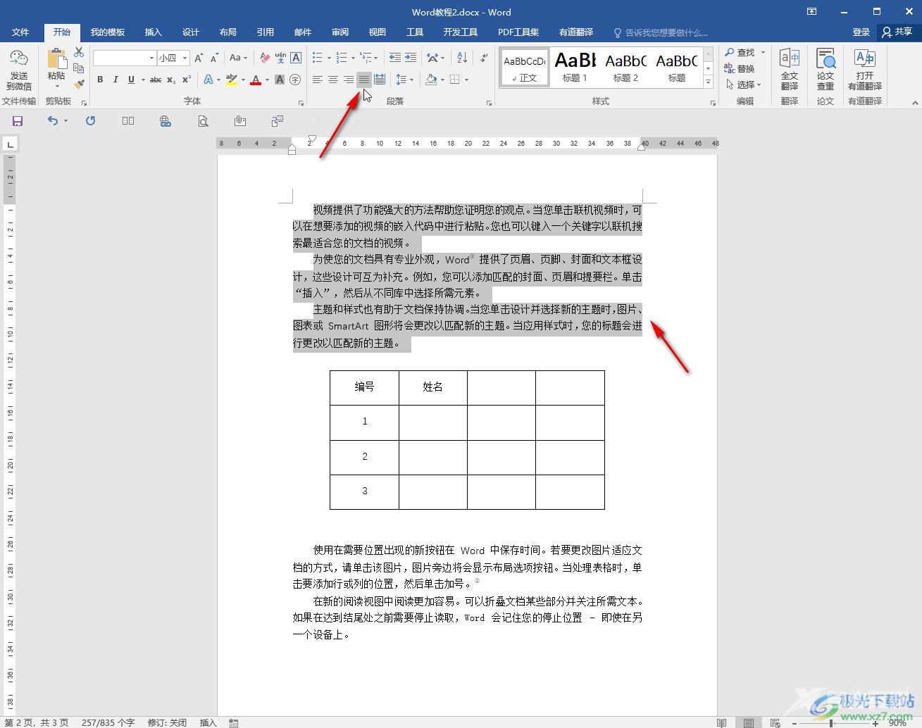The width and height of the screenshot is (922, 728).
Task: Toggle Underline formatting
Action: (x=131, y=80)
